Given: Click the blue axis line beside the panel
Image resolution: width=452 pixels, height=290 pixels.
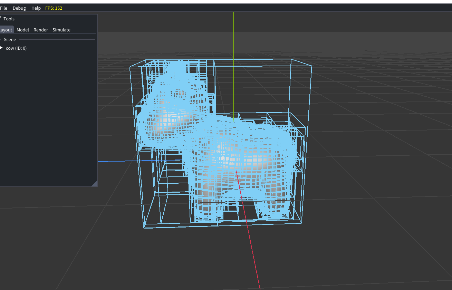Looking at the screenshot, I should pos(114,161).
